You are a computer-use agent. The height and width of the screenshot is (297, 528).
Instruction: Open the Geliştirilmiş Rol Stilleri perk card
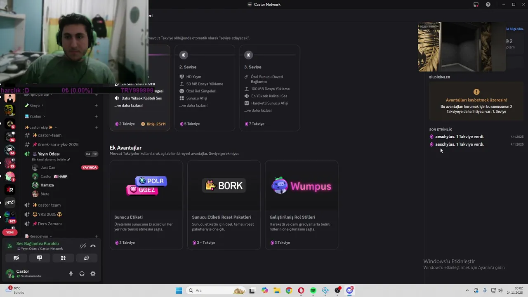click(x=301, y=205)
